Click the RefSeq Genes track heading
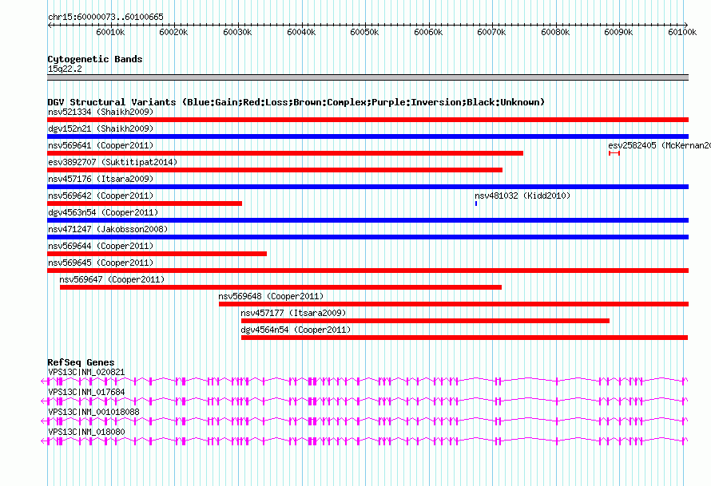 click(x=81, y=362)
